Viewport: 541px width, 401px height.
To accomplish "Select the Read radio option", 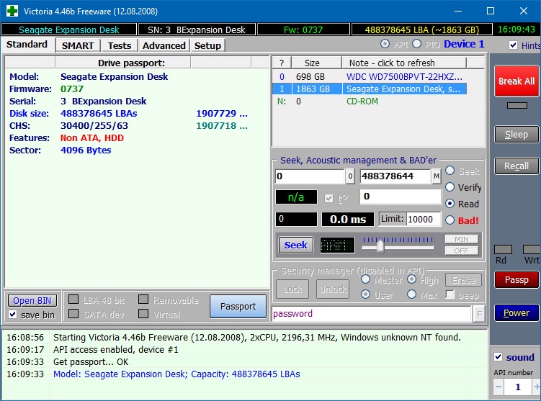I will [450, 204].
